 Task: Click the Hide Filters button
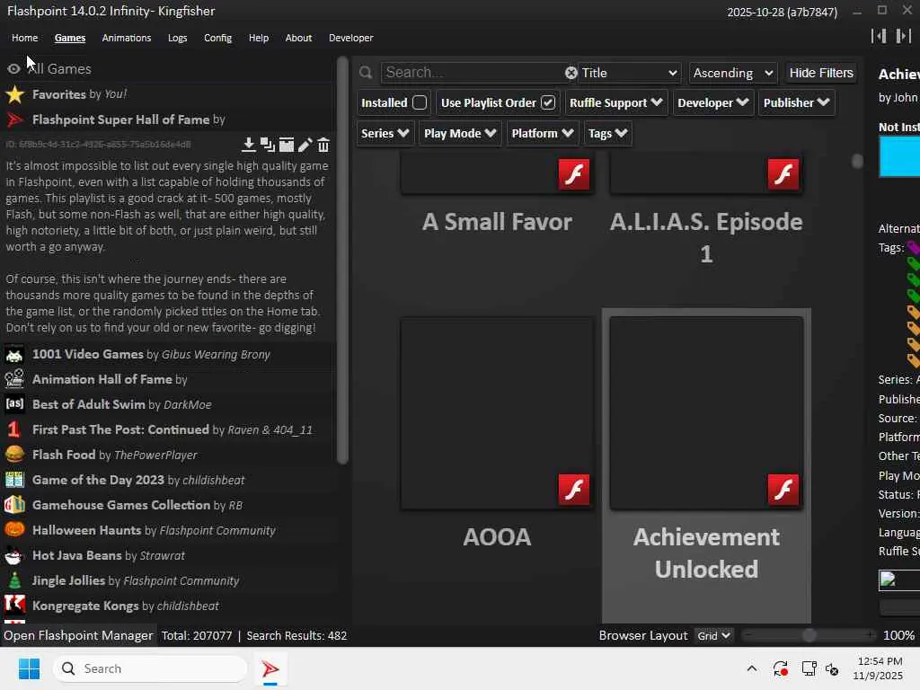[x=821, y=73]
